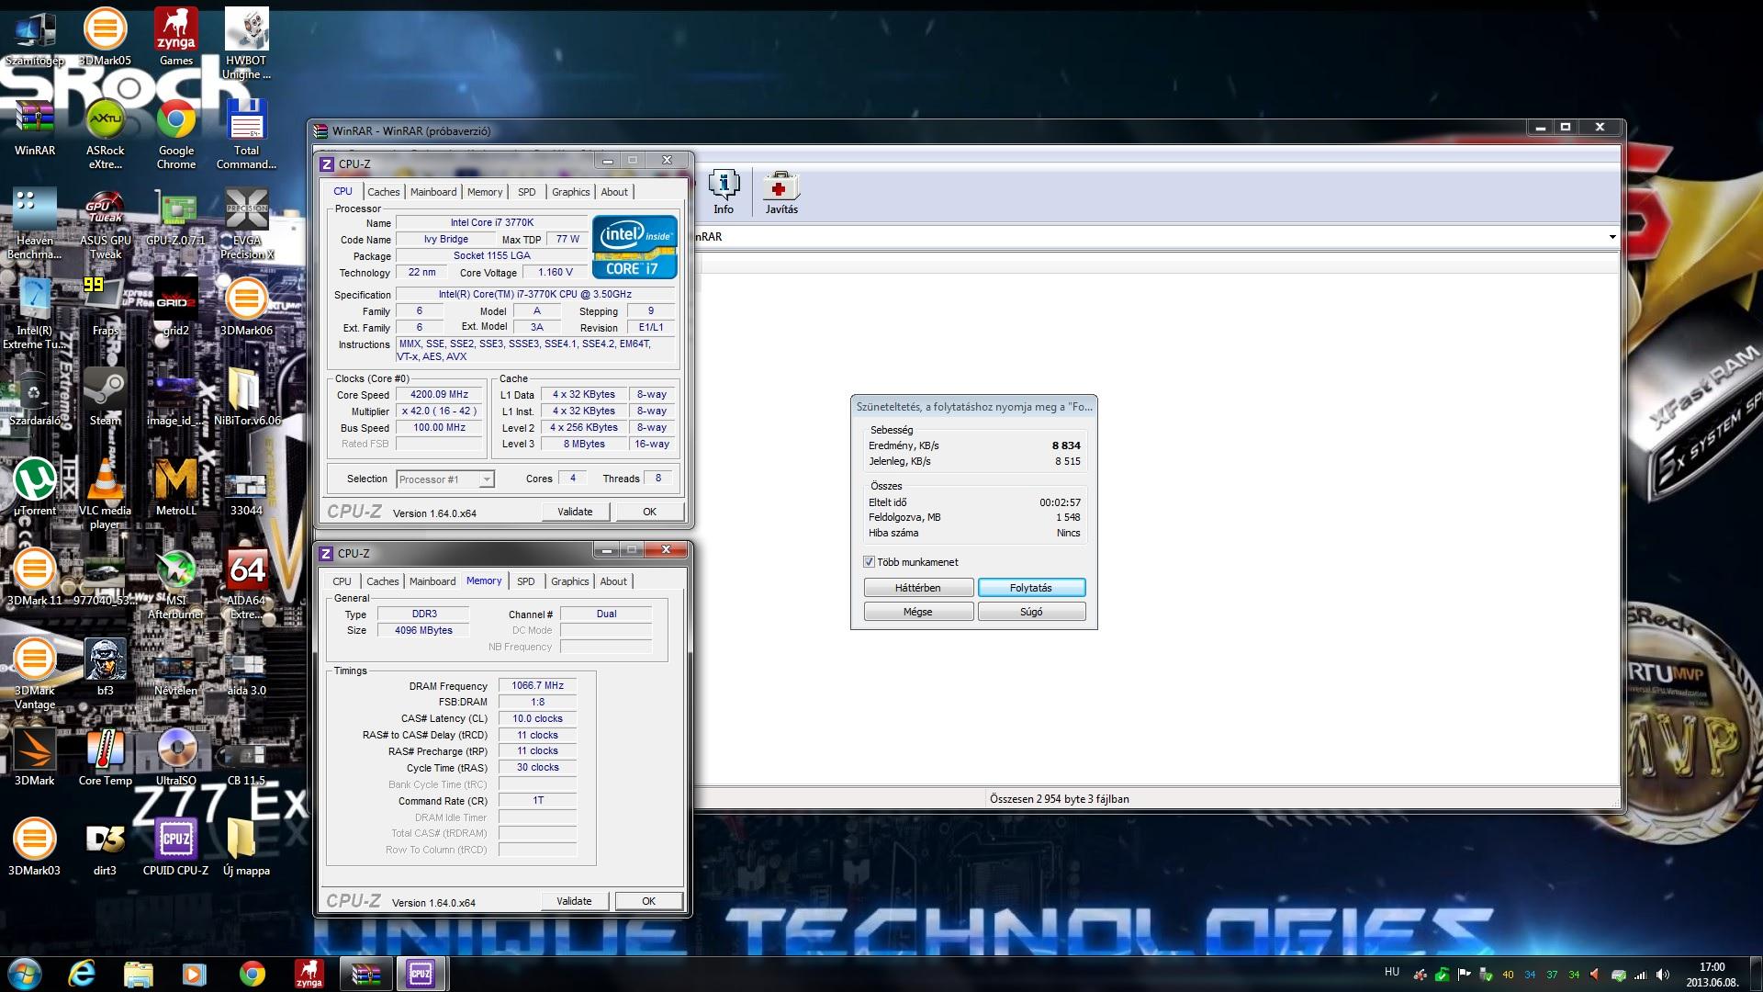Expand the WinRAR address bar dropdown
The height and width of the screenshot is (992, 1763).
point(1612,237)
